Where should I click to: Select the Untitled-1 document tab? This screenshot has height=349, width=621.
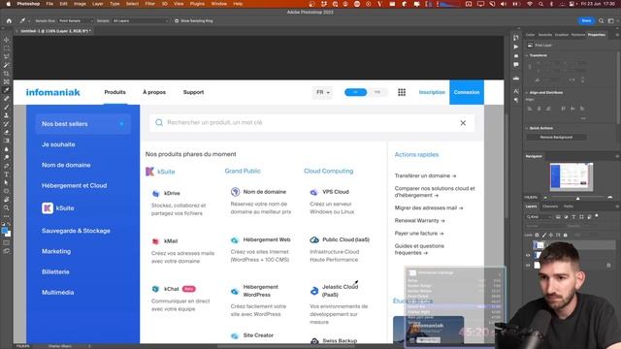pos(55,31)
